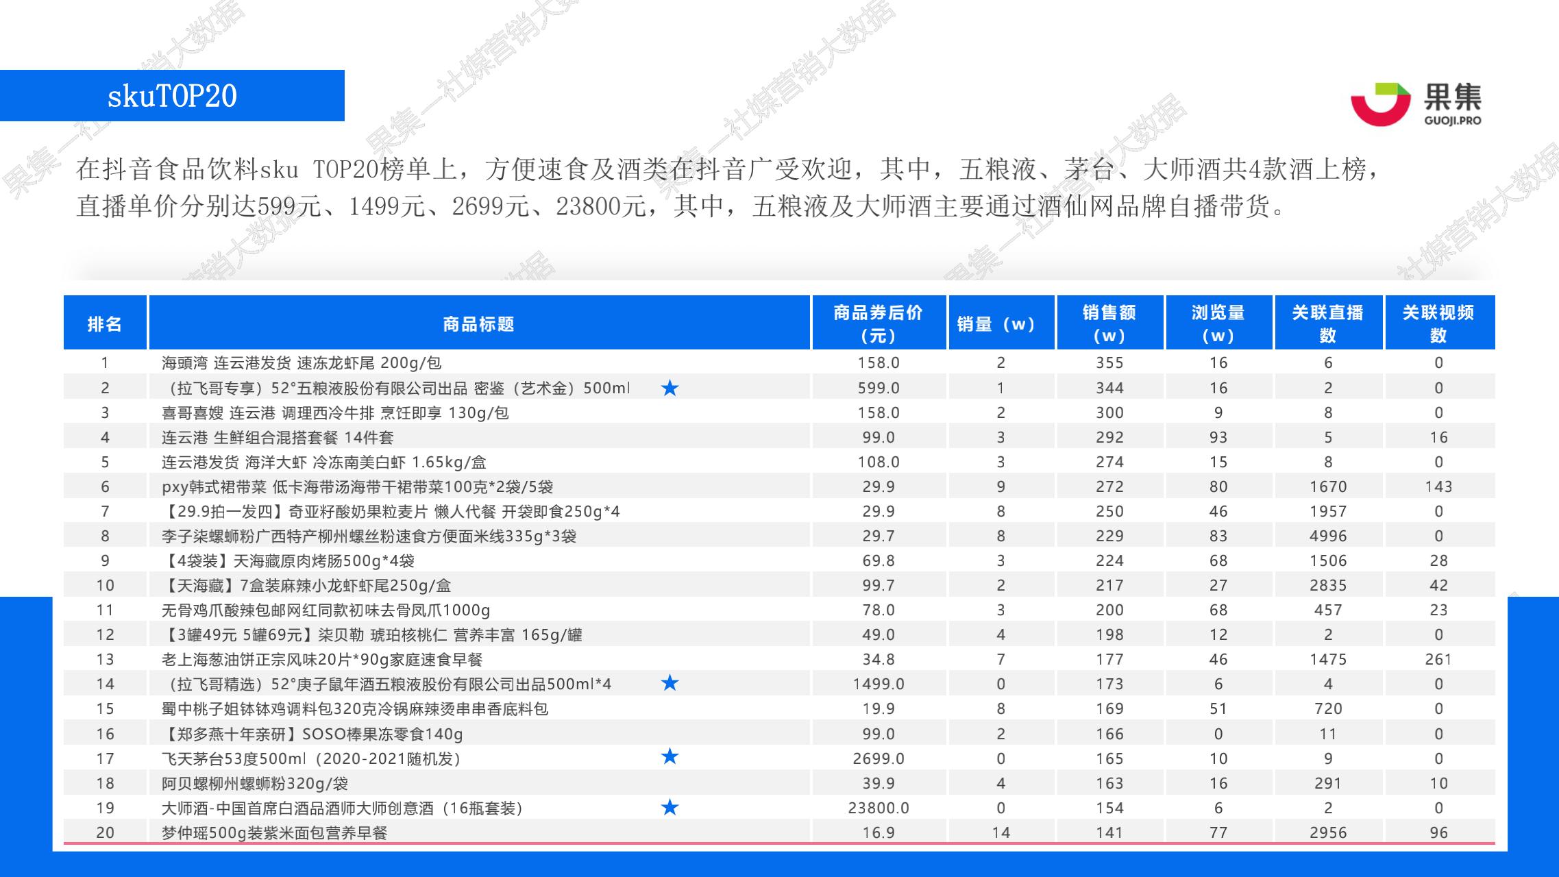Image resolution: width=1559 pixels, height=877 pixels.
Task: Select title 连云港 生鲜组合混搭套餐 14件套
Action: [278, 438]
